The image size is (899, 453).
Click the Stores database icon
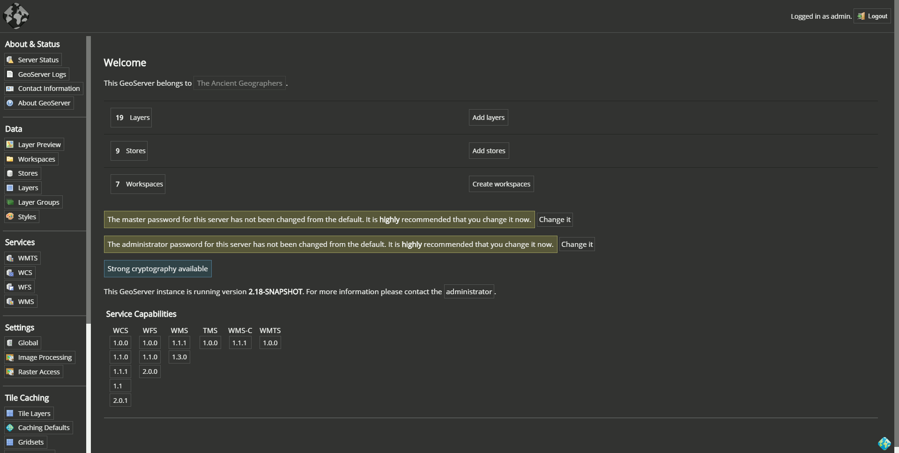(x=10, y=173)
